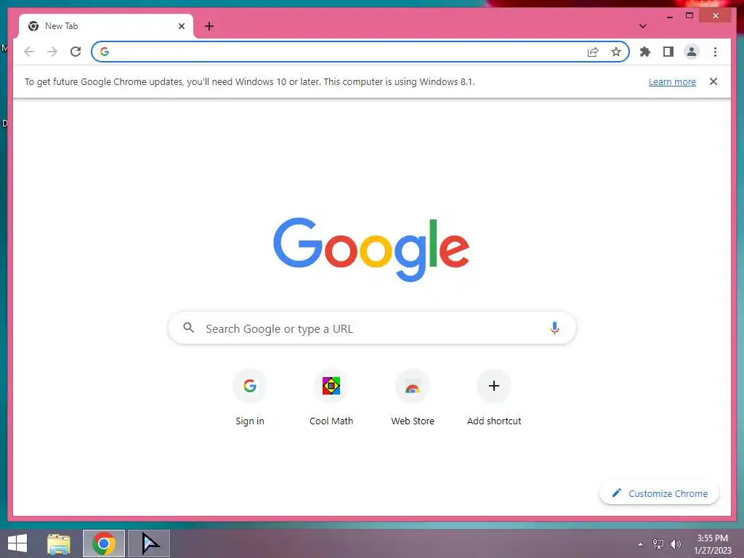This screenshot has height=558, width=744.
Task: Open File Explorer from the taskbar
Action: pos(59,543)
